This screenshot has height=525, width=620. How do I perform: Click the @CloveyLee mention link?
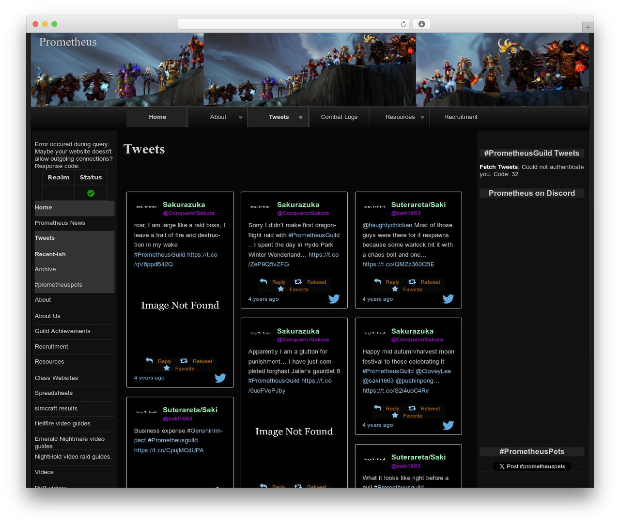click(x=433, y=371)
